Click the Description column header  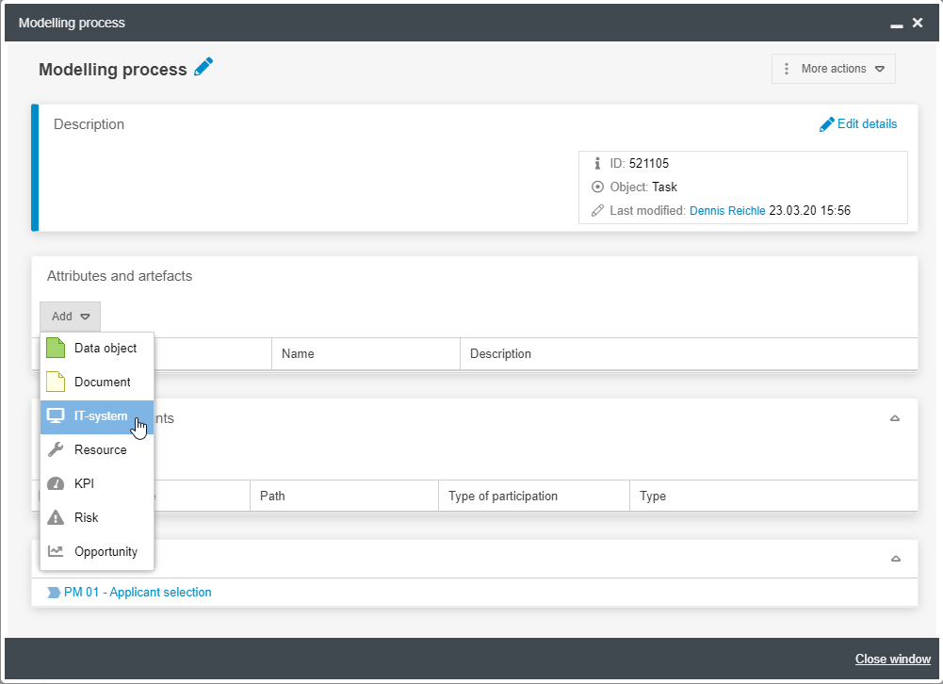tap(500, 354)
